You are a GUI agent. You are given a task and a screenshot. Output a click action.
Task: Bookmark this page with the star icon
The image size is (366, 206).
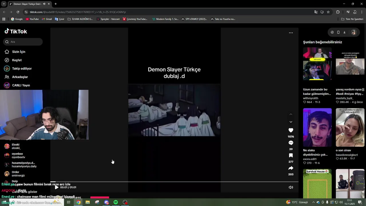click(328, 12)
